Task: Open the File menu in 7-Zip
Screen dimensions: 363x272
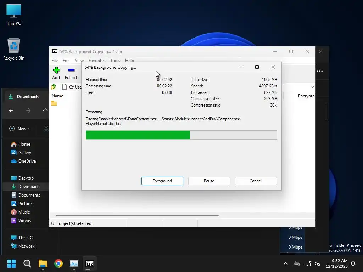Action: (x=55, y=60)
